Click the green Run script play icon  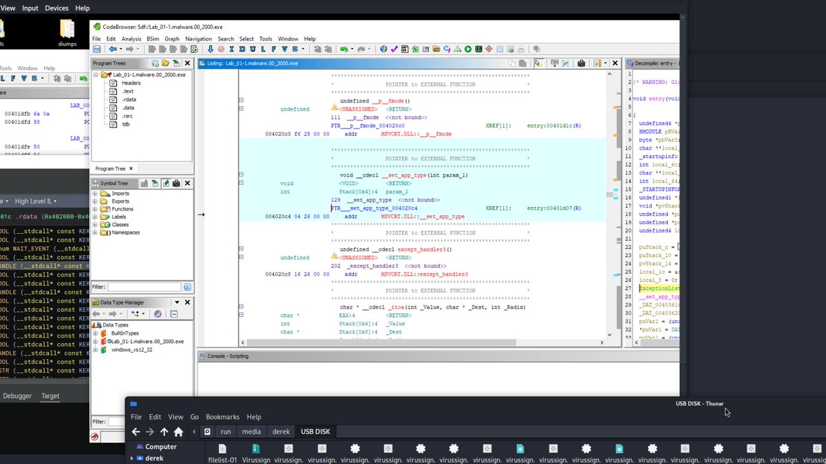click(468, 49)
